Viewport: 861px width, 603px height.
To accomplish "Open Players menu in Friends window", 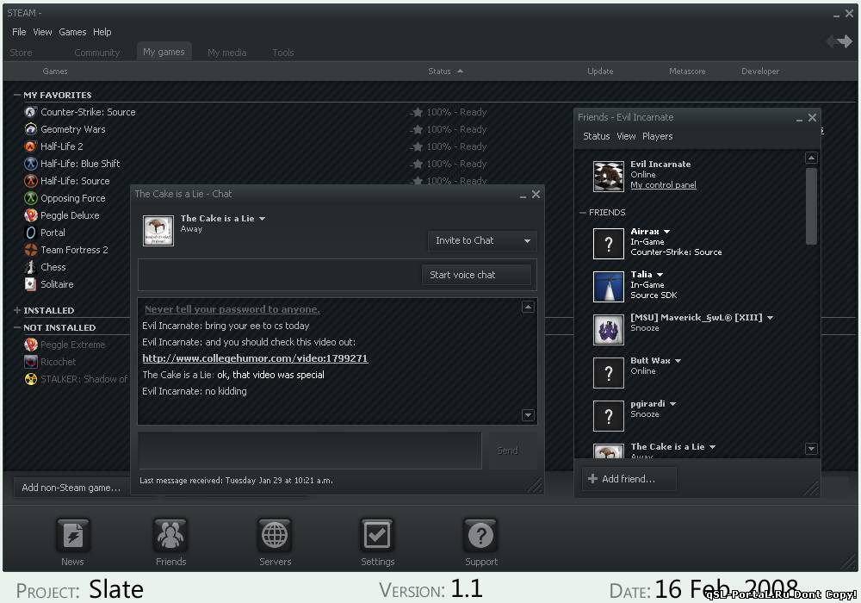I will 657,136.
